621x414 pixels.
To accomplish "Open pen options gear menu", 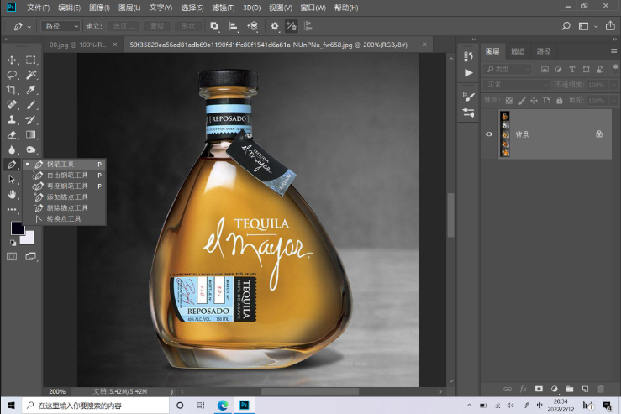I will [275, 26].
